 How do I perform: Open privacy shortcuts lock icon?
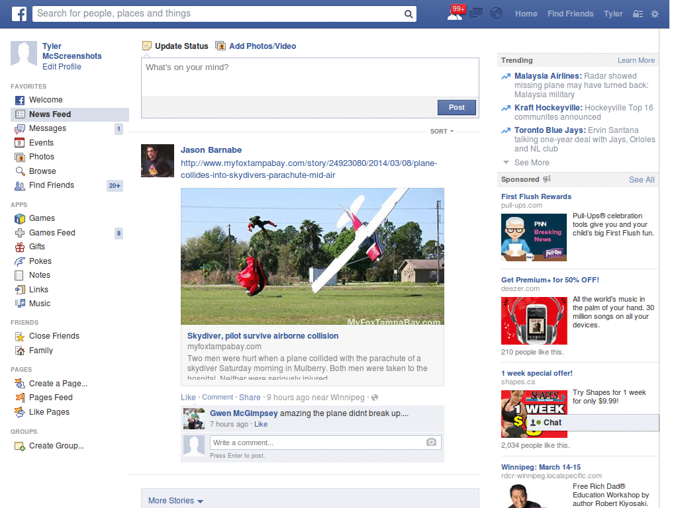coord(638,14)
